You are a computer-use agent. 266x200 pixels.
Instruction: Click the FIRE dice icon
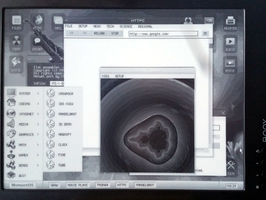tap(51, 155)
